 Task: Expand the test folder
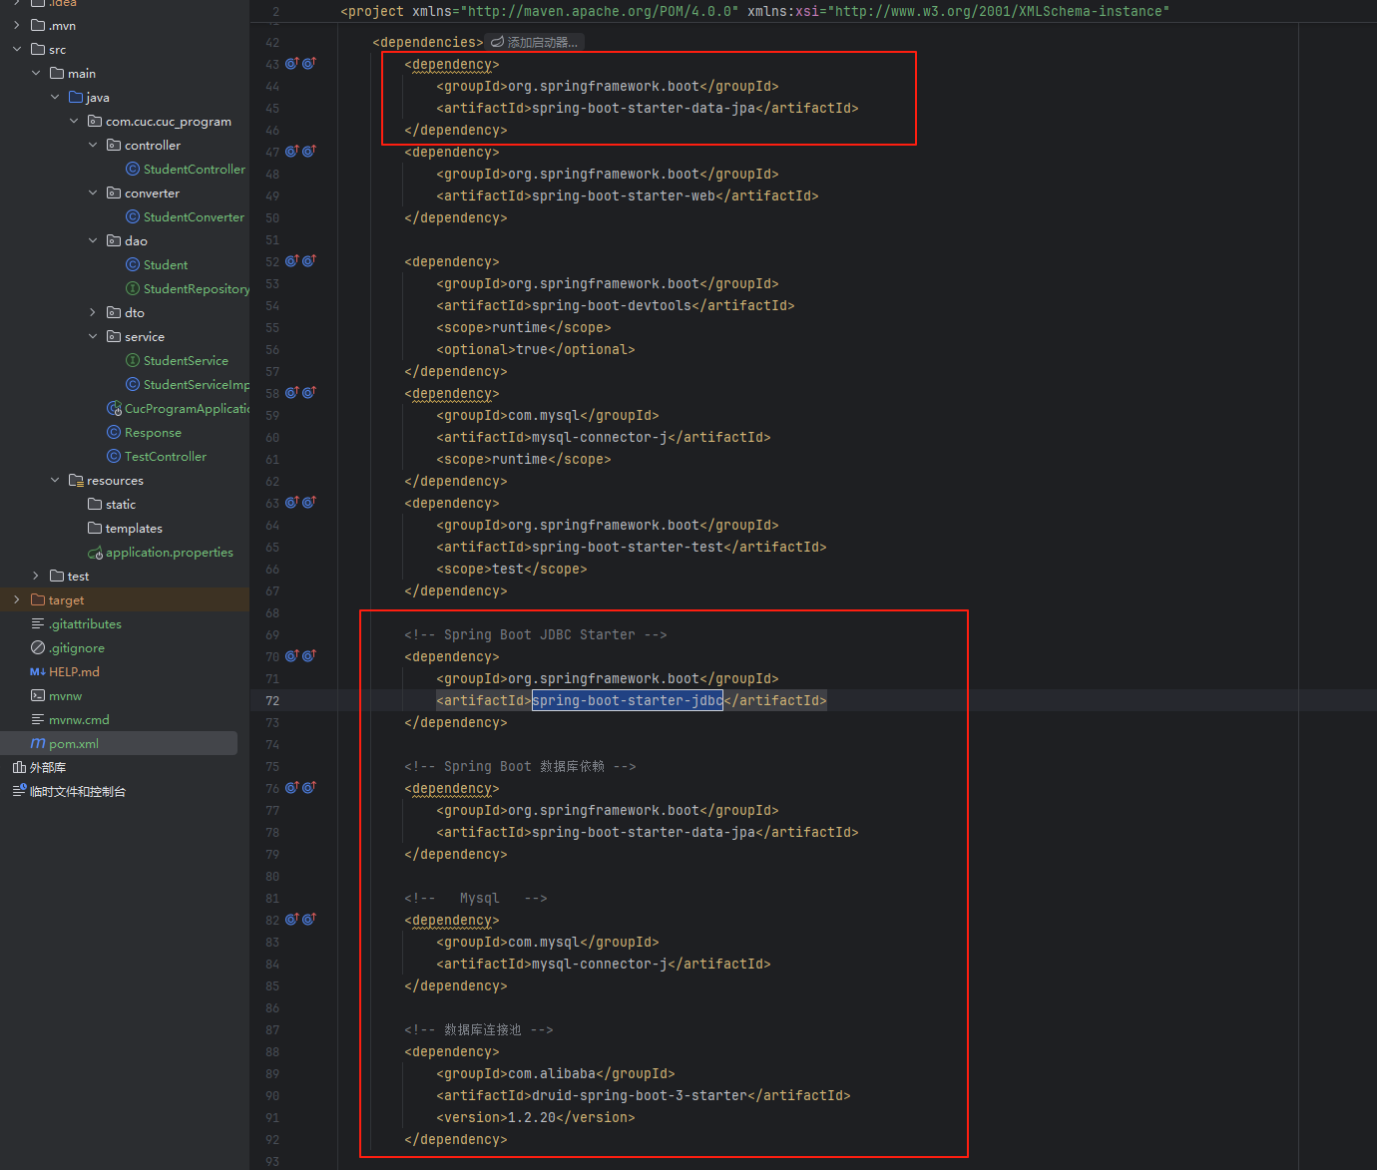point(36,576)
